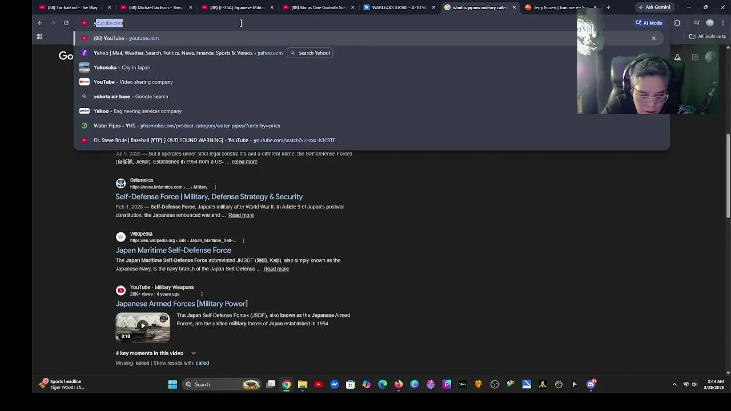Image resolution: width=731 pixels, height=411 pixels.
Task: Close the Timbaland tab
Action: click(109, 7)
